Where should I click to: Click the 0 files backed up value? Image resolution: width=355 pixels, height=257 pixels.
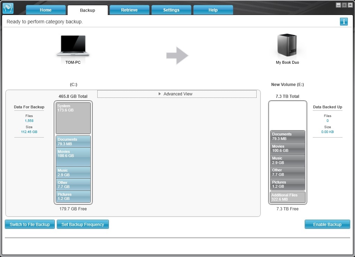[x=327, y=121]
